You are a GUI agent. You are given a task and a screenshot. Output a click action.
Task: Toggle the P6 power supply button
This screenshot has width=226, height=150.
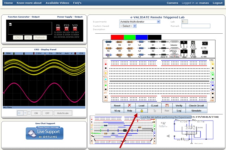pos(58,29)
